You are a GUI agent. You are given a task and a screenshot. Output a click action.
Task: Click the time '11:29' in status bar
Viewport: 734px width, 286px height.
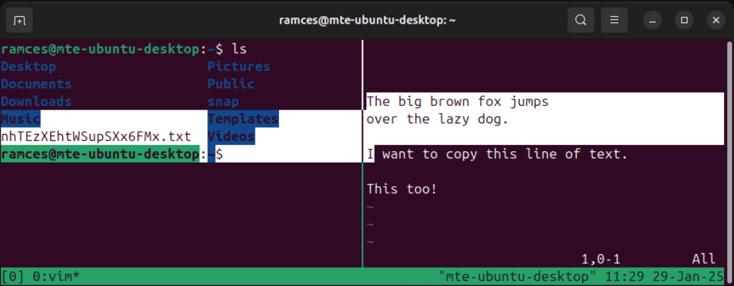[x=624, y=276]
